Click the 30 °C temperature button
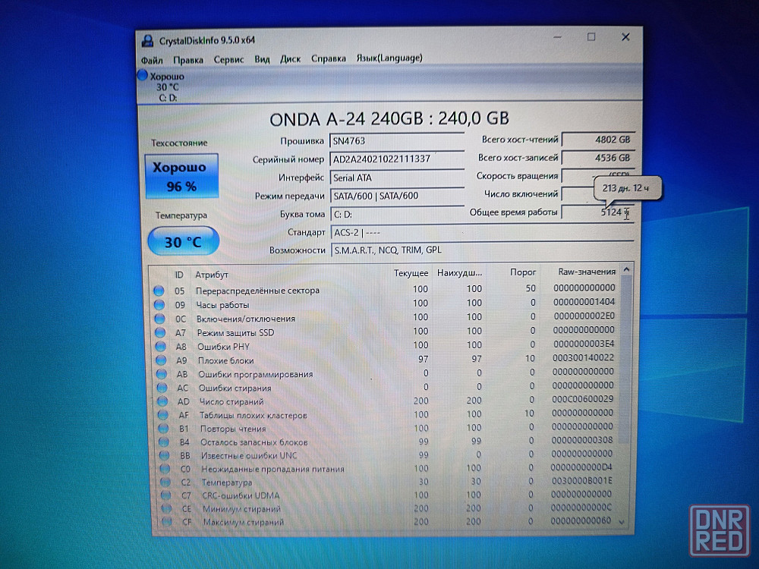 click(183, 241)
